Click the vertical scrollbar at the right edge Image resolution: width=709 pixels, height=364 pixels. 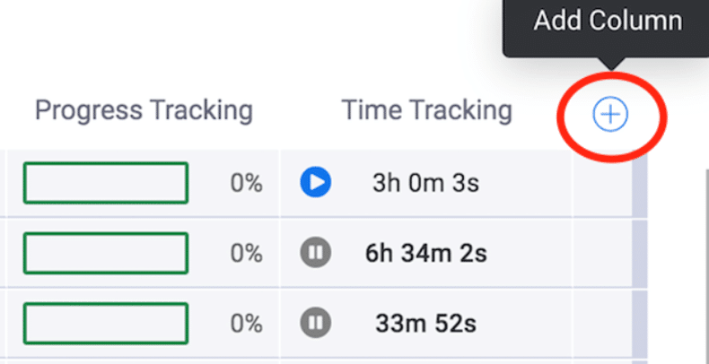(706, 266)
